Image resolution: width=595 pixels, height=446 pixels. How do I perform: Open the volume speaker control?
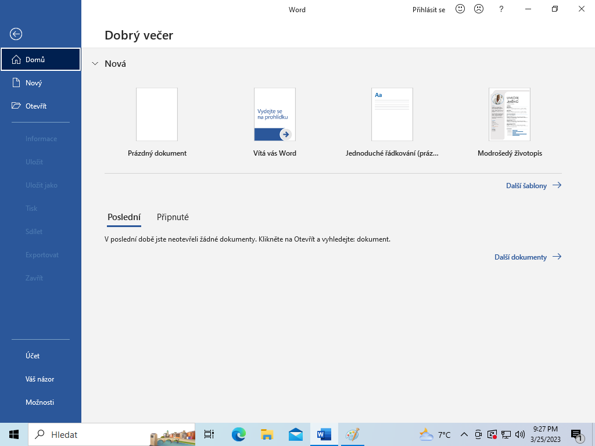(x=520, y=434)
